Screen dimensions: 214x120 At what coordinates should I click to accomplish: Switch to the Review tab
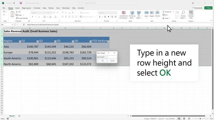(51, 8)
